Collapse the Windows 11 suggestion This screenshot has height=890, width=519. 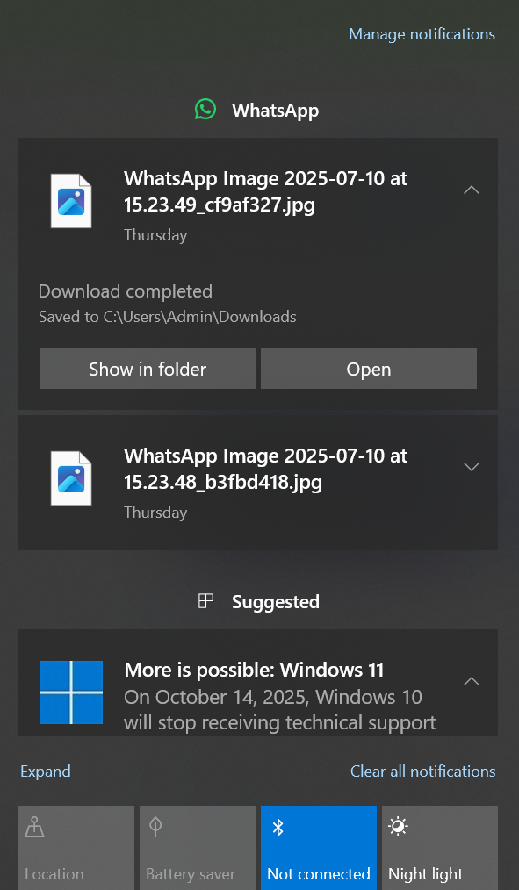pyautogui.click(x=472, y=681)
